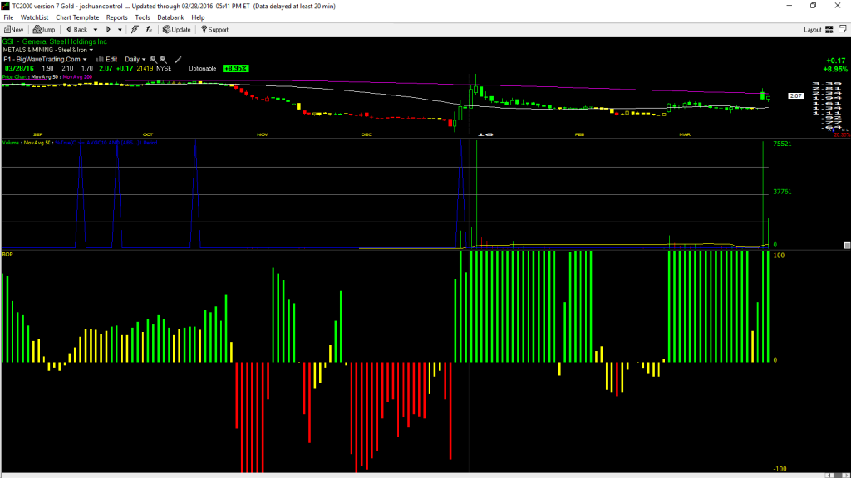Click the Price Chart indicator label
This screenshot has height=478, width=851.
(x=14, y=77)
